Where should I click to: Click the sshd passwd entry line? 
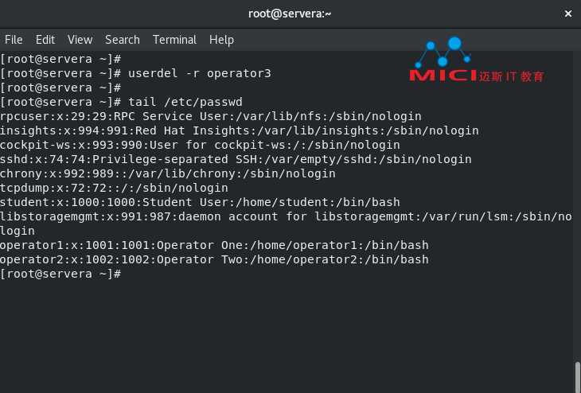tap(236, 159)
